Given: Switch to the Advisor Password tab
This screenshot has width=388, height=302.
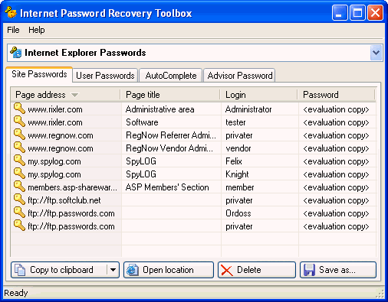Looking at the screenshot, I should pyautogui.click(x=239, y=76).
